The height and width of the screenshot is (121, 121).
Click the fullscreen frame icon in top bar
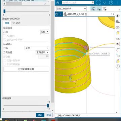tap(98, 3)
